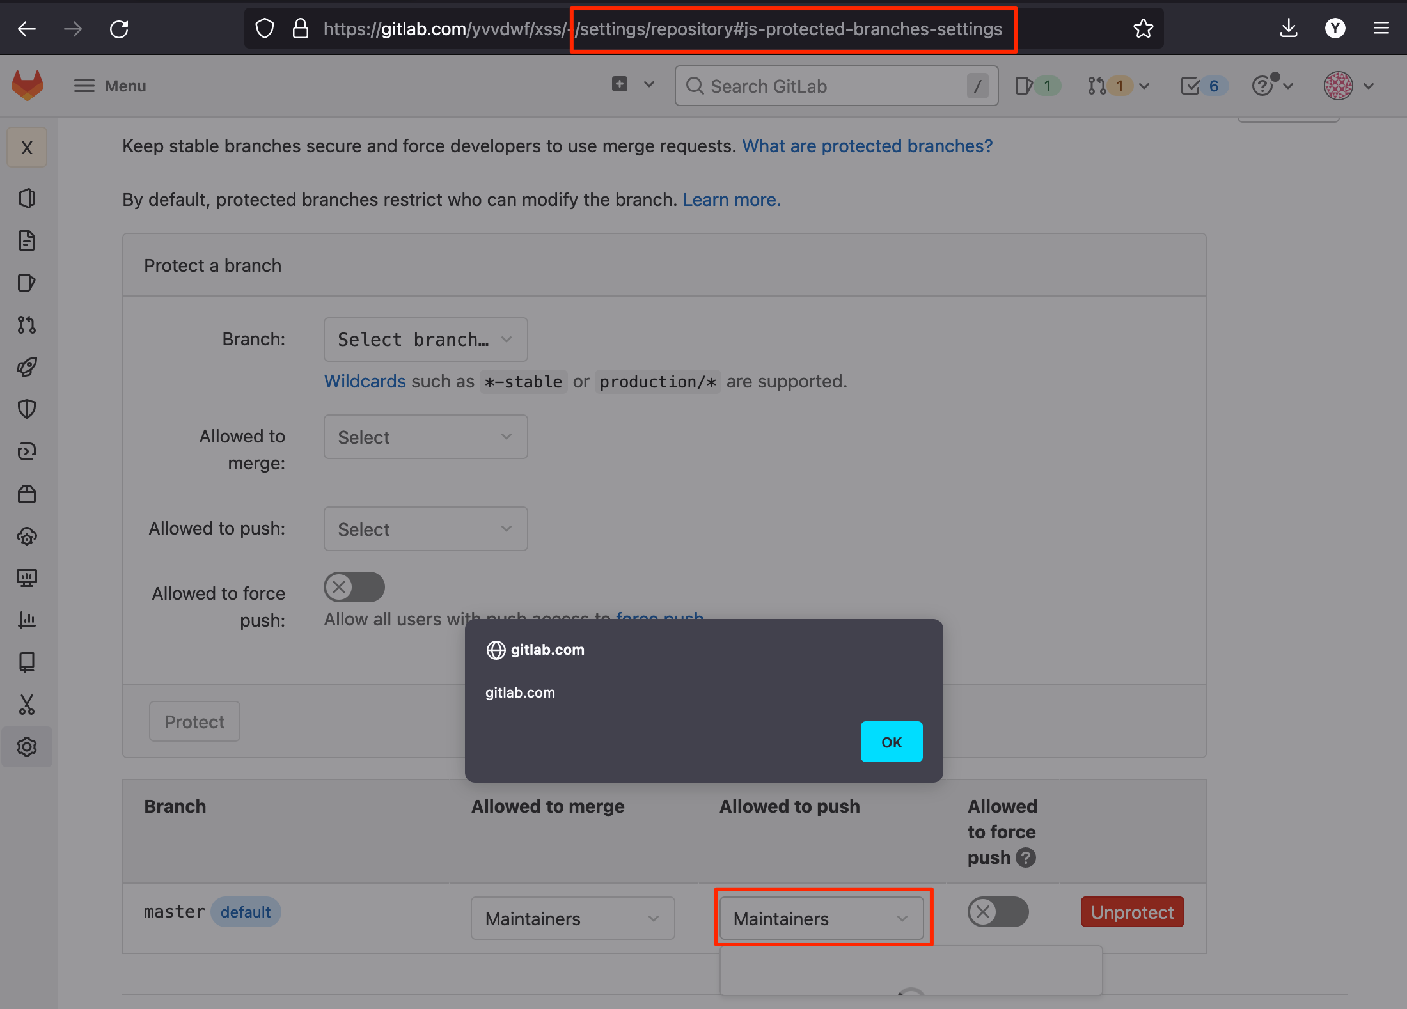Click the GitLab fox logo
This screenshot has height=1009, width=1407.
(x=28, y=85)
